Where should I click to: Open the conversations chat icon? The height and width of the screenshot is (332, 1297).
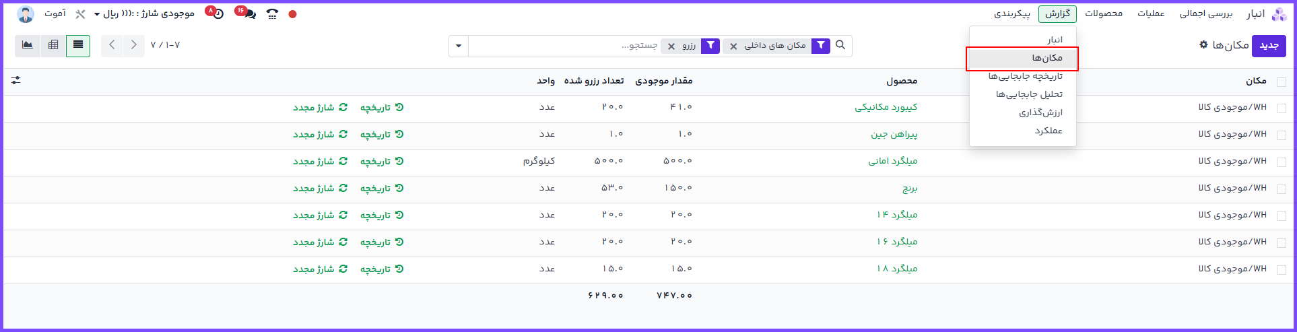pyautogui.click(x=250, y=14)
